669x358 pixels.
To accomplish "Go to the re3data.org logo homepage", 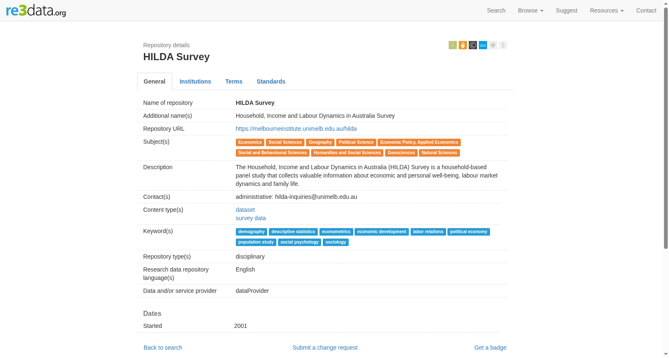I will 36,10.
